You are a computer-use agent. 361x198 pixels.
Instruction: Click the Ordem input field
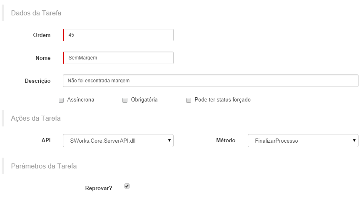click(118, 35)
